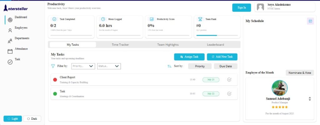Image resolution: width=320 pixels, height=125 pixels.
Task: Mark the July 22 Task as complete
Action: (x=229, y=93)
